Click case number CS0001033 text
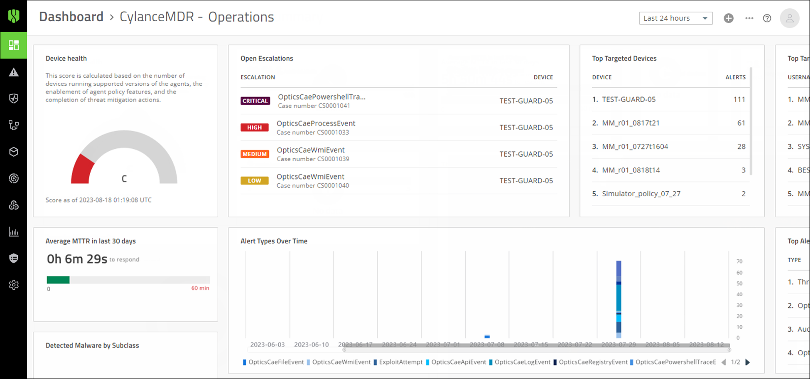The image size is (810, 379). [313, 133]
